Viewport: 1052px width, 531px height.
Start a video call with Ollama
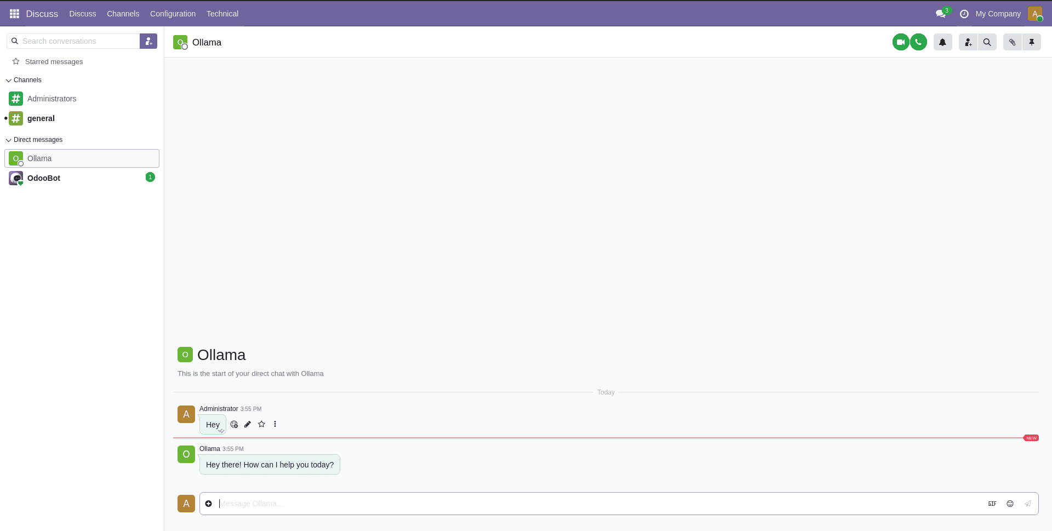(x=901, y=42)
